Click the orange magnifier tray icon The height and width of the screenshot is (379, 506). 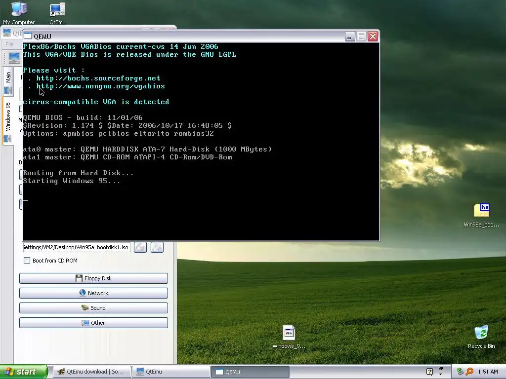[469, 372]
